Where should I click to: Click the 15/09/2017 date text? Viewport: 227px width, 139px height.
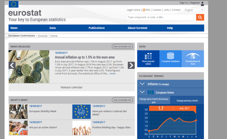click(x=99, y=106)
